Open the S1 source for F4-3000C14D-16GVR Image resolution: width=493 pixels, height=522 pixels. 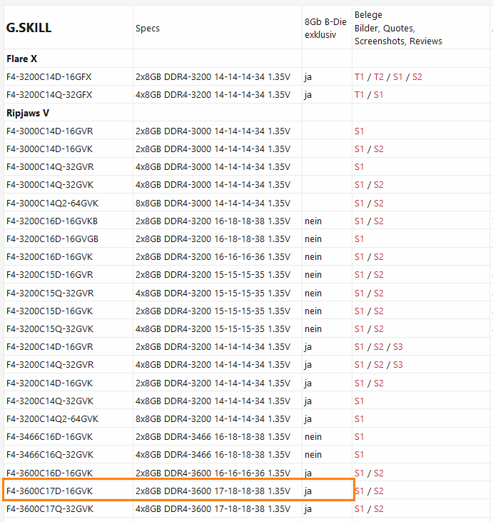click(360, 131)
